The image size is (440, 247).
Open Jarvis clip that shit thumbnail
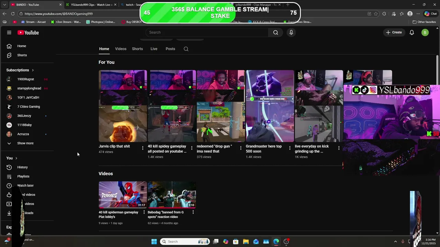[x=123, y=106]
